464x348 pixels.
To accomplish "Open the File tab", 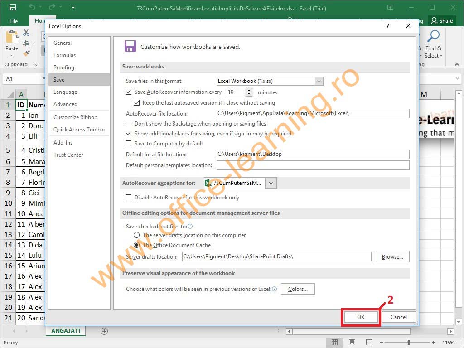I will click(14, 21).
